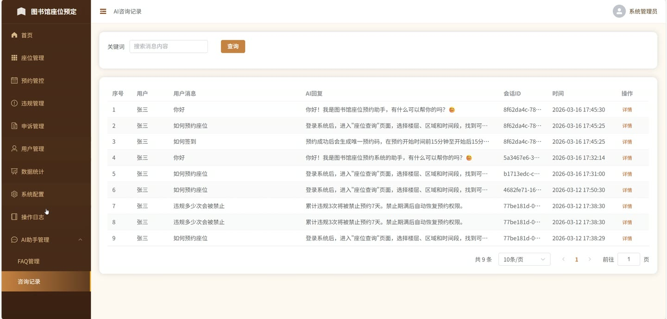The image size is (667, 319).
Task: Open 数据统计 menu item
Action: 45,171
